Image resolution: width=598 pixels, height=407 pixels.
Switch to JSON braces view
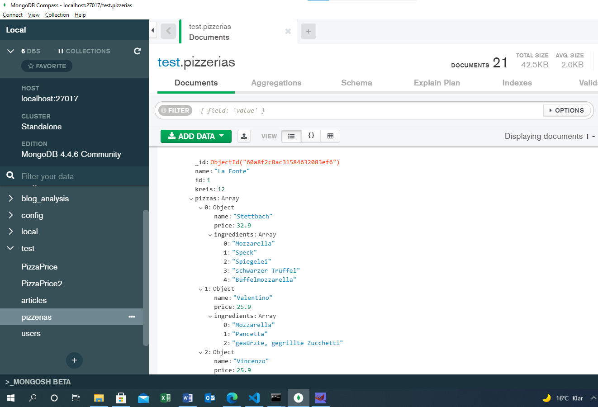pos(311,136)
